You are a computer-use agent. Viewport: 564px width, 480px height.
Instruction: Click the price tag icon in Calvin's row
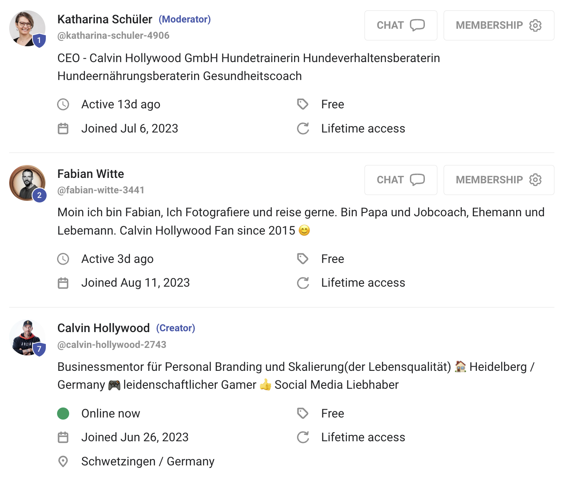click(x=303, y=413)
